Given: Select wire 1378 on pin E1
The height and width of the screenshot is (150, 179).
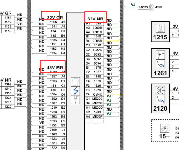Looking at the screenshot, I should (x=97, y=68).
